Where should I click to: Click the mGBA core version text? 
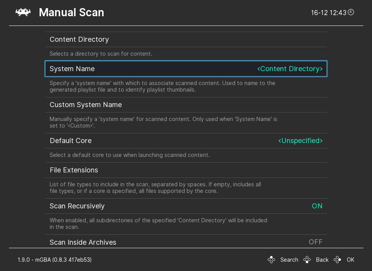[55, 260]
